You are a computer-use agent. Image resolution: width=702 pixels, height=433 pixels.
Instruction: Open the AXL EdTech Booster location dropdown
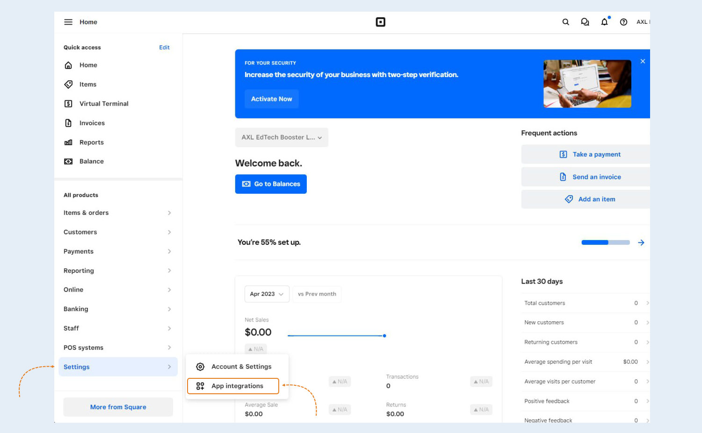[282, 137]
